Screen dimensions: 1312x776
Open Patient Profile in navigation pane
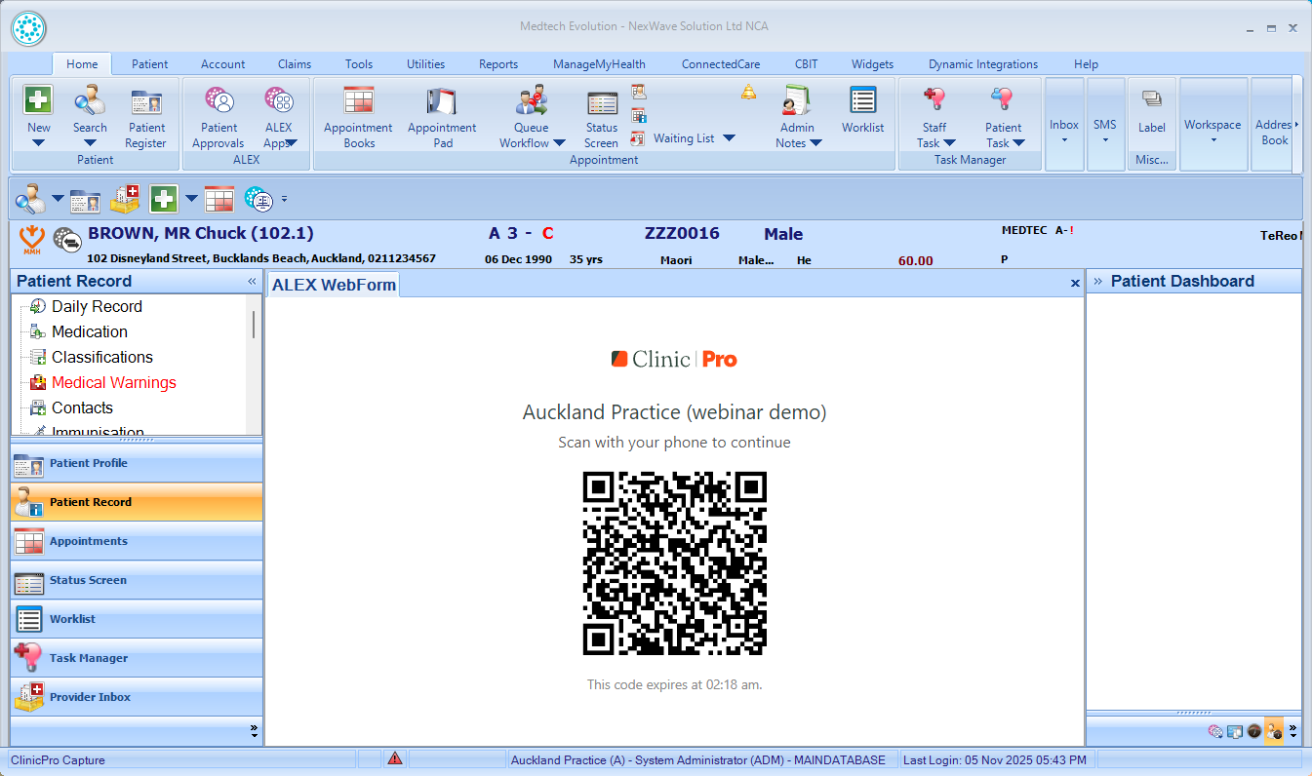[x=137, y=463]
